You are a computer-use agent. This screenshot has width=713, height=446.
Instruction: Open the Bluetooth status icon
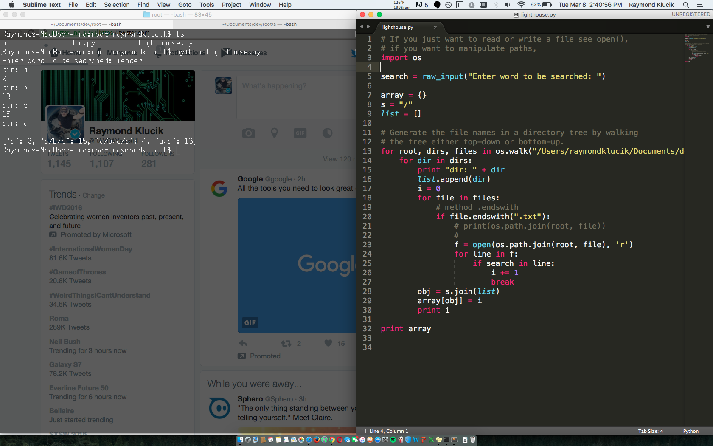[x=496, y=5]
